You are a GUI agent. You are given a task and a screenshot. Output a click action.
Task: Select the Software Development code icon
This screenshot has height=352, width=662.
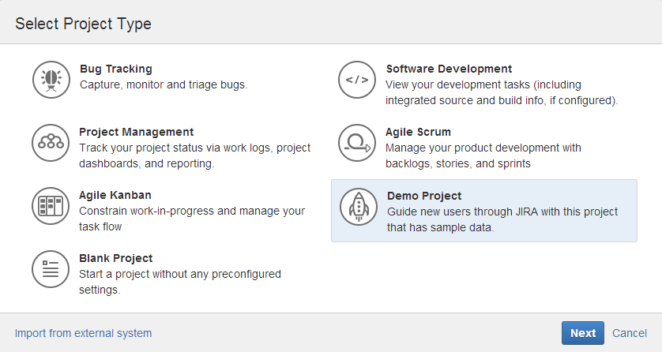point(357,80)
